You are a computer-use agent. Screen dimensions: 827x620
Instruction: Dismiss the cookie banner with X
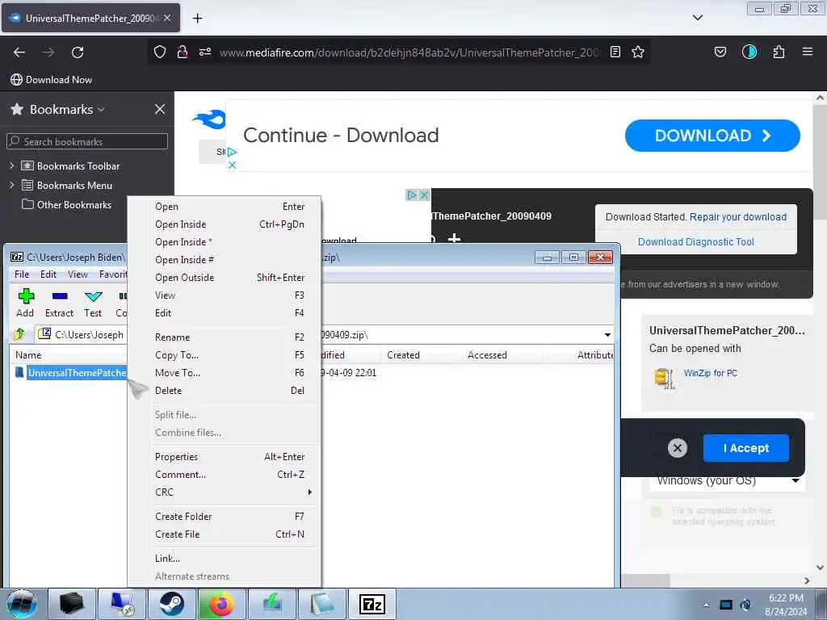(x=678, y=448)
